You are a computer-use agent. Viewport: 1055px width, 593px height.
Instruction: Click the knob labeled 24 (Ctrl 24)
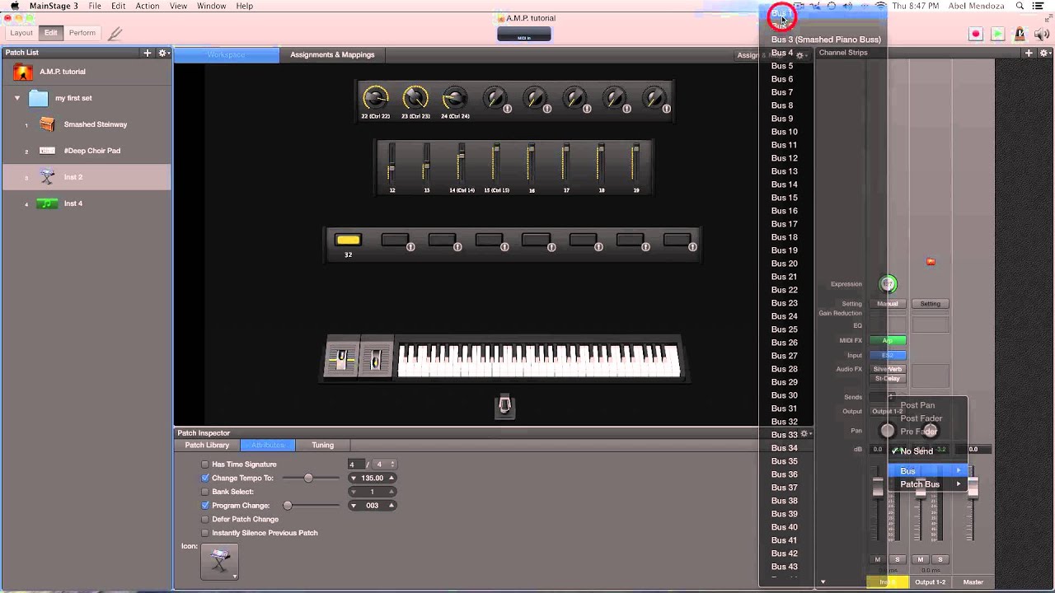click(455, 98)
